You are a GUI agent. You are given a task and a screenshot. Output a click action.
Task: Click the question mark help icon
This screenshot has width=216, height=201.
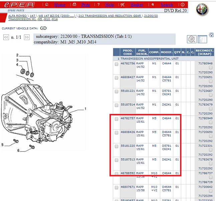tap(98, 5)
